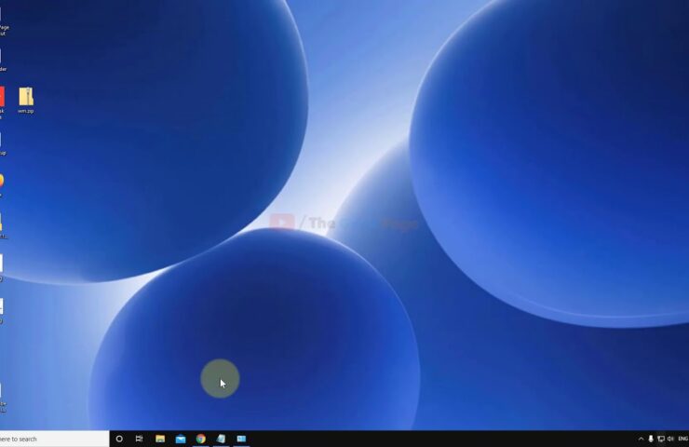Select the yellow folder icon at left edge
Image resolution: width=689 pixels, height=447 pixels.
2,223
